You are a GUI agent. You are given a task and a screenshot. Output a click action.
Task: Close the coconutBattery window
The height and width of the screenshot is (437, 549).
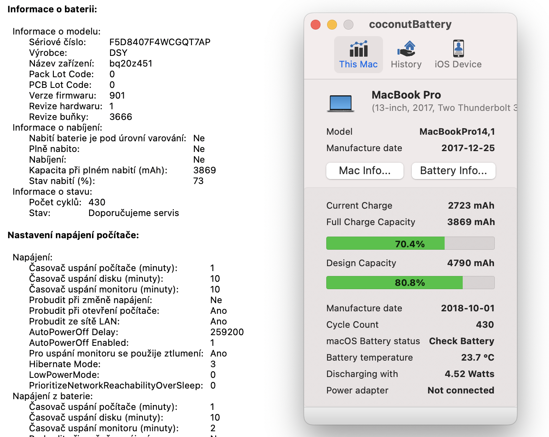(316, 25)
